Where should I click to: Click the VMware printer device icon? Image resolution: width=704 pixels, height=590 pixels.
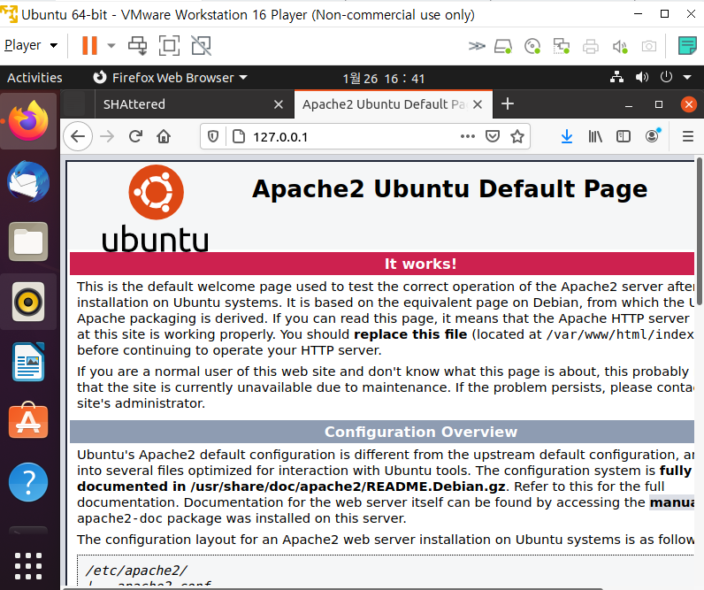pyautogui.click(x=591, y=46)
